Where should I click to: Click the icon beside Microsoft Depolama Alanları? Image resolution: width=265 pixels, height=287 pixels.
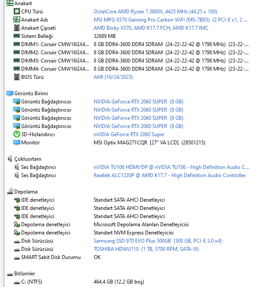click(17, 224)
